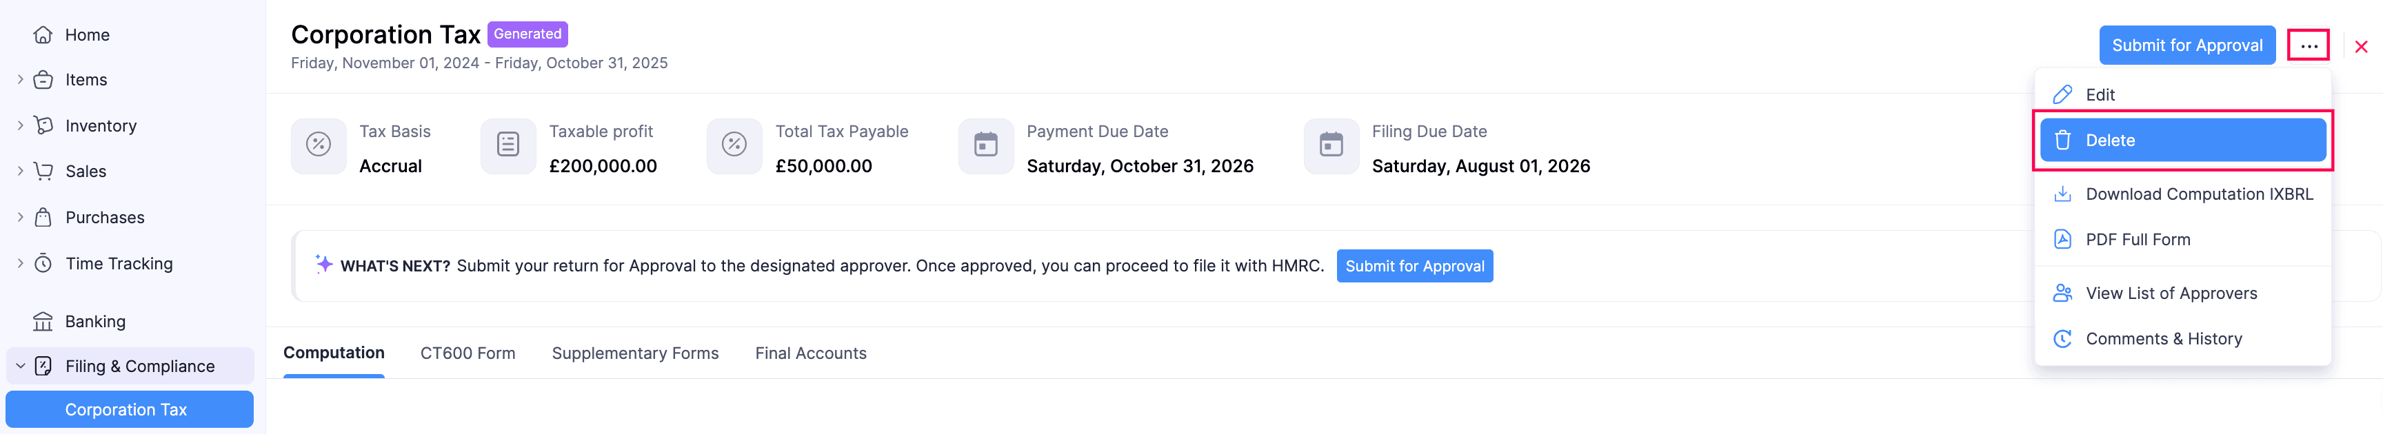The image size is (2383, 434).
Task: Open the three-dots more options menu
Action: click(x=2308, y=46)
